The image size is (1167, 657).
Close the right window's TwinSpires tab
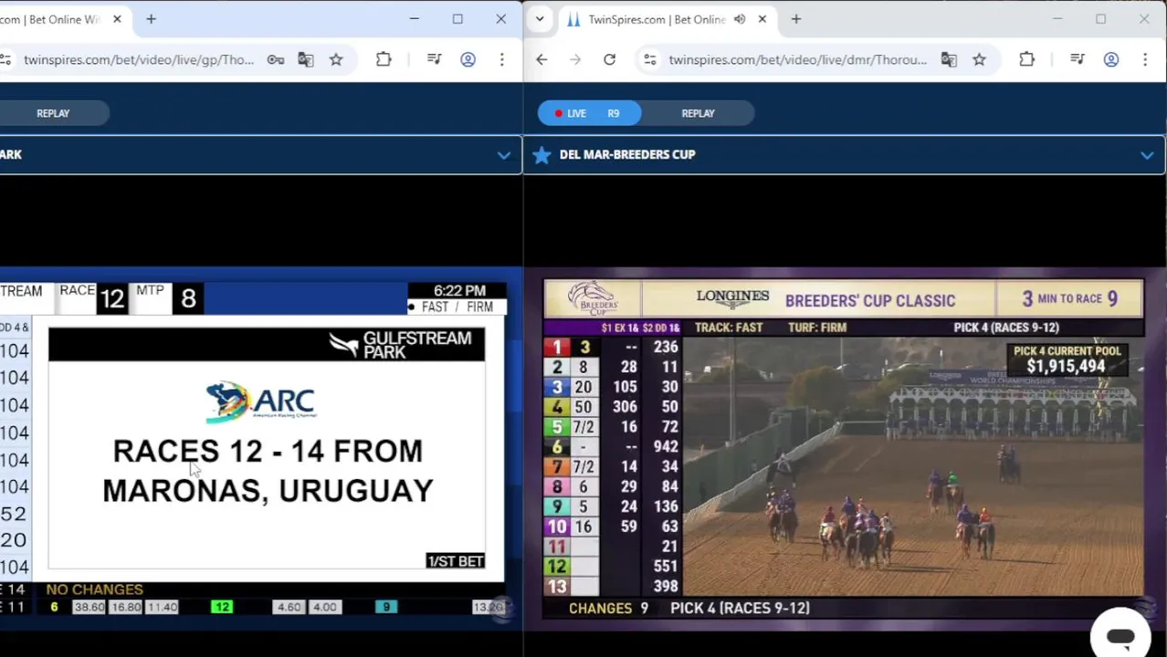(762, 19)
